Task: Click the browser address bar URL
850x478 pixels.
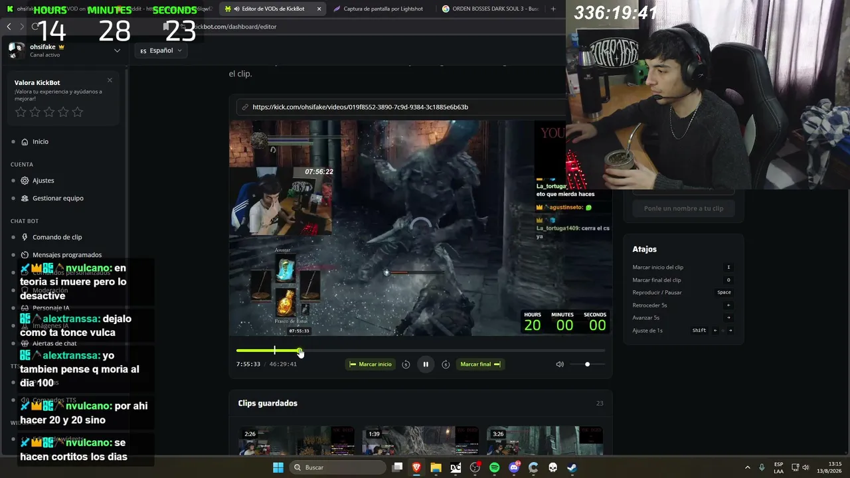Action: pyautogui.click(x=234, y=27)
